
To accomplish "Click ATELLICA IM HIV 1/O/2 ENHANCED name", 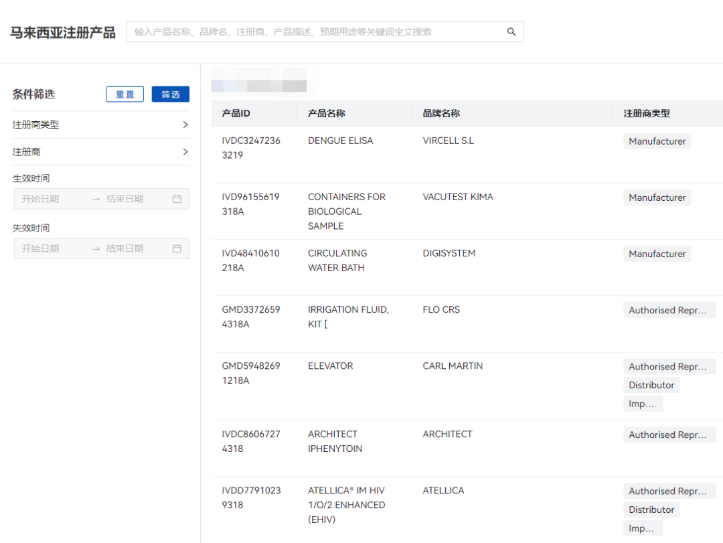I will [347, 505].
